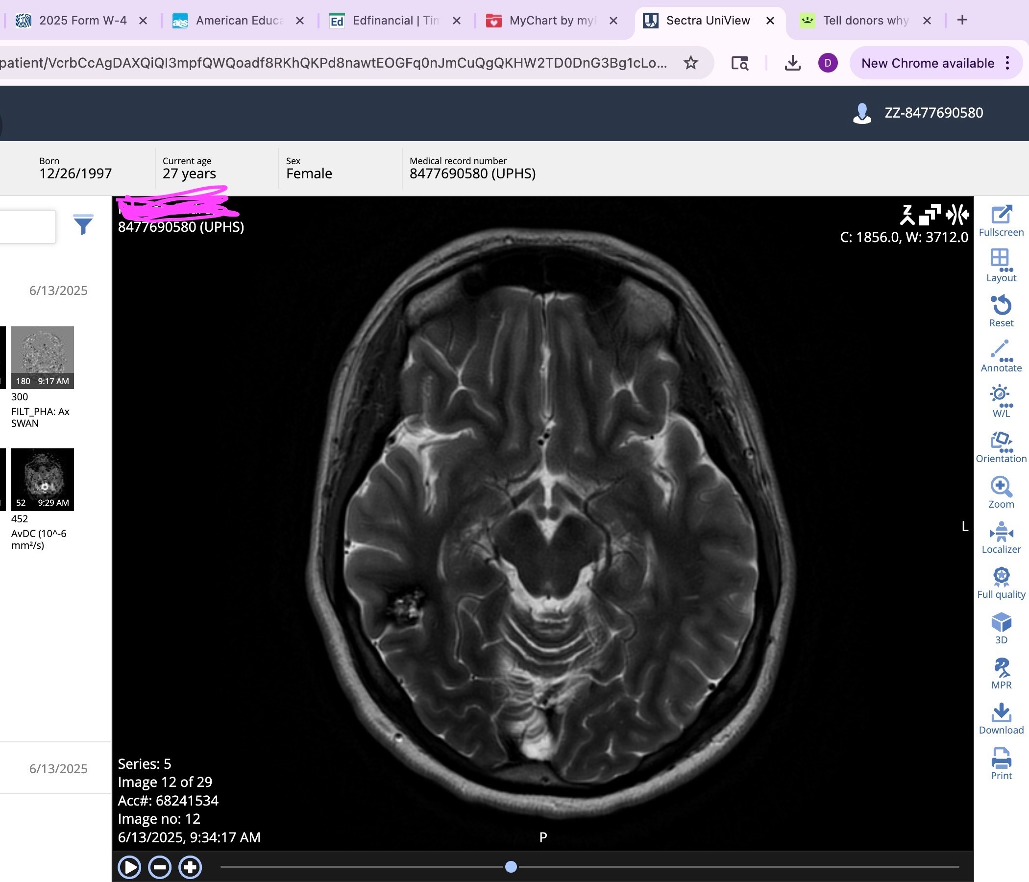
Task: Open the Layout options tool
Action: click(x=1001, y=265)
